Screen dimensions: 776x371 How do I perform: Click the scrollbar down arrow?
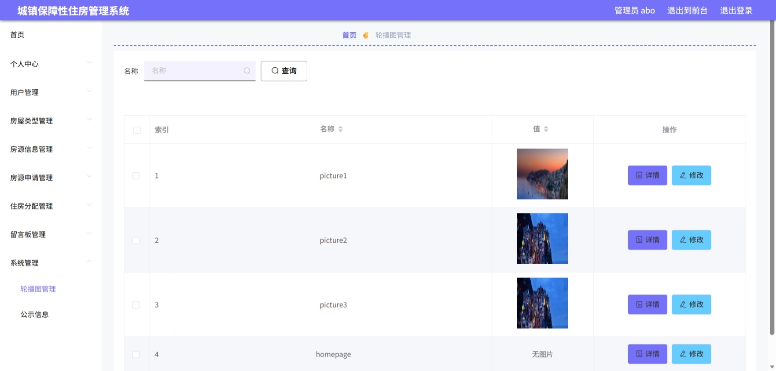(772, 367)
